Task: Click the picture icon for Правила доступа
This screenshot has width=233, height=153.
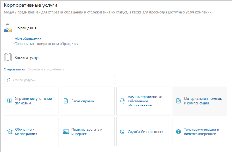Action: pyautogui.click(x=66, y=131)
